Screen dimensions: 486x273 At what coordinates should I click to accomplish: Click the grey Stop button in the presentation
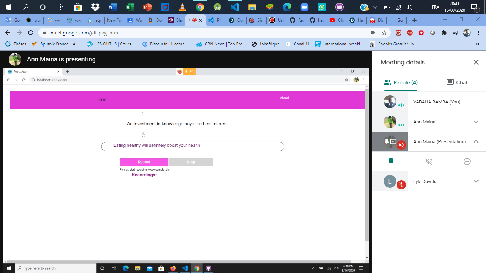click(191, 162)
